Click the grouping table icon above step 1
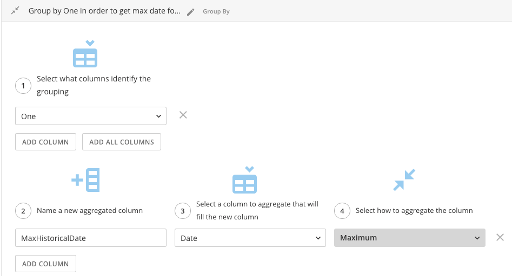The image size is (512, 276). [x=85, y=54]
